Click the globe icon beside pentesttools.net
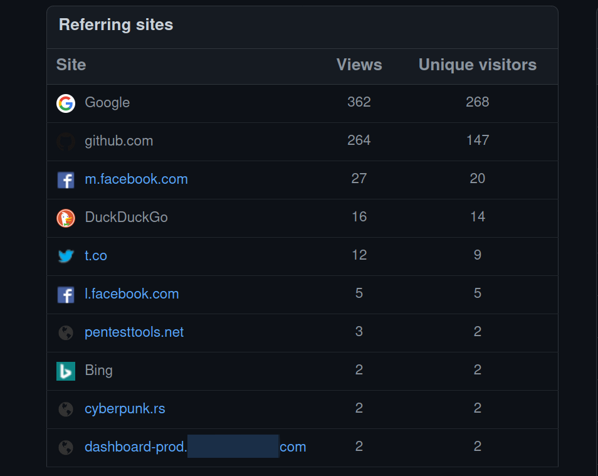The width and height of the screenshot is (598, 476). tap(66, 332)
